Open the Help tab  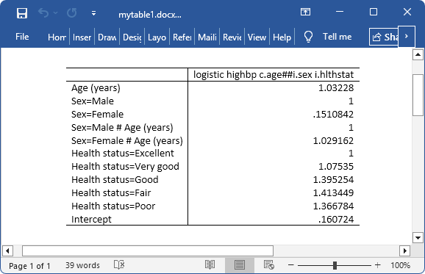[282, 37]
